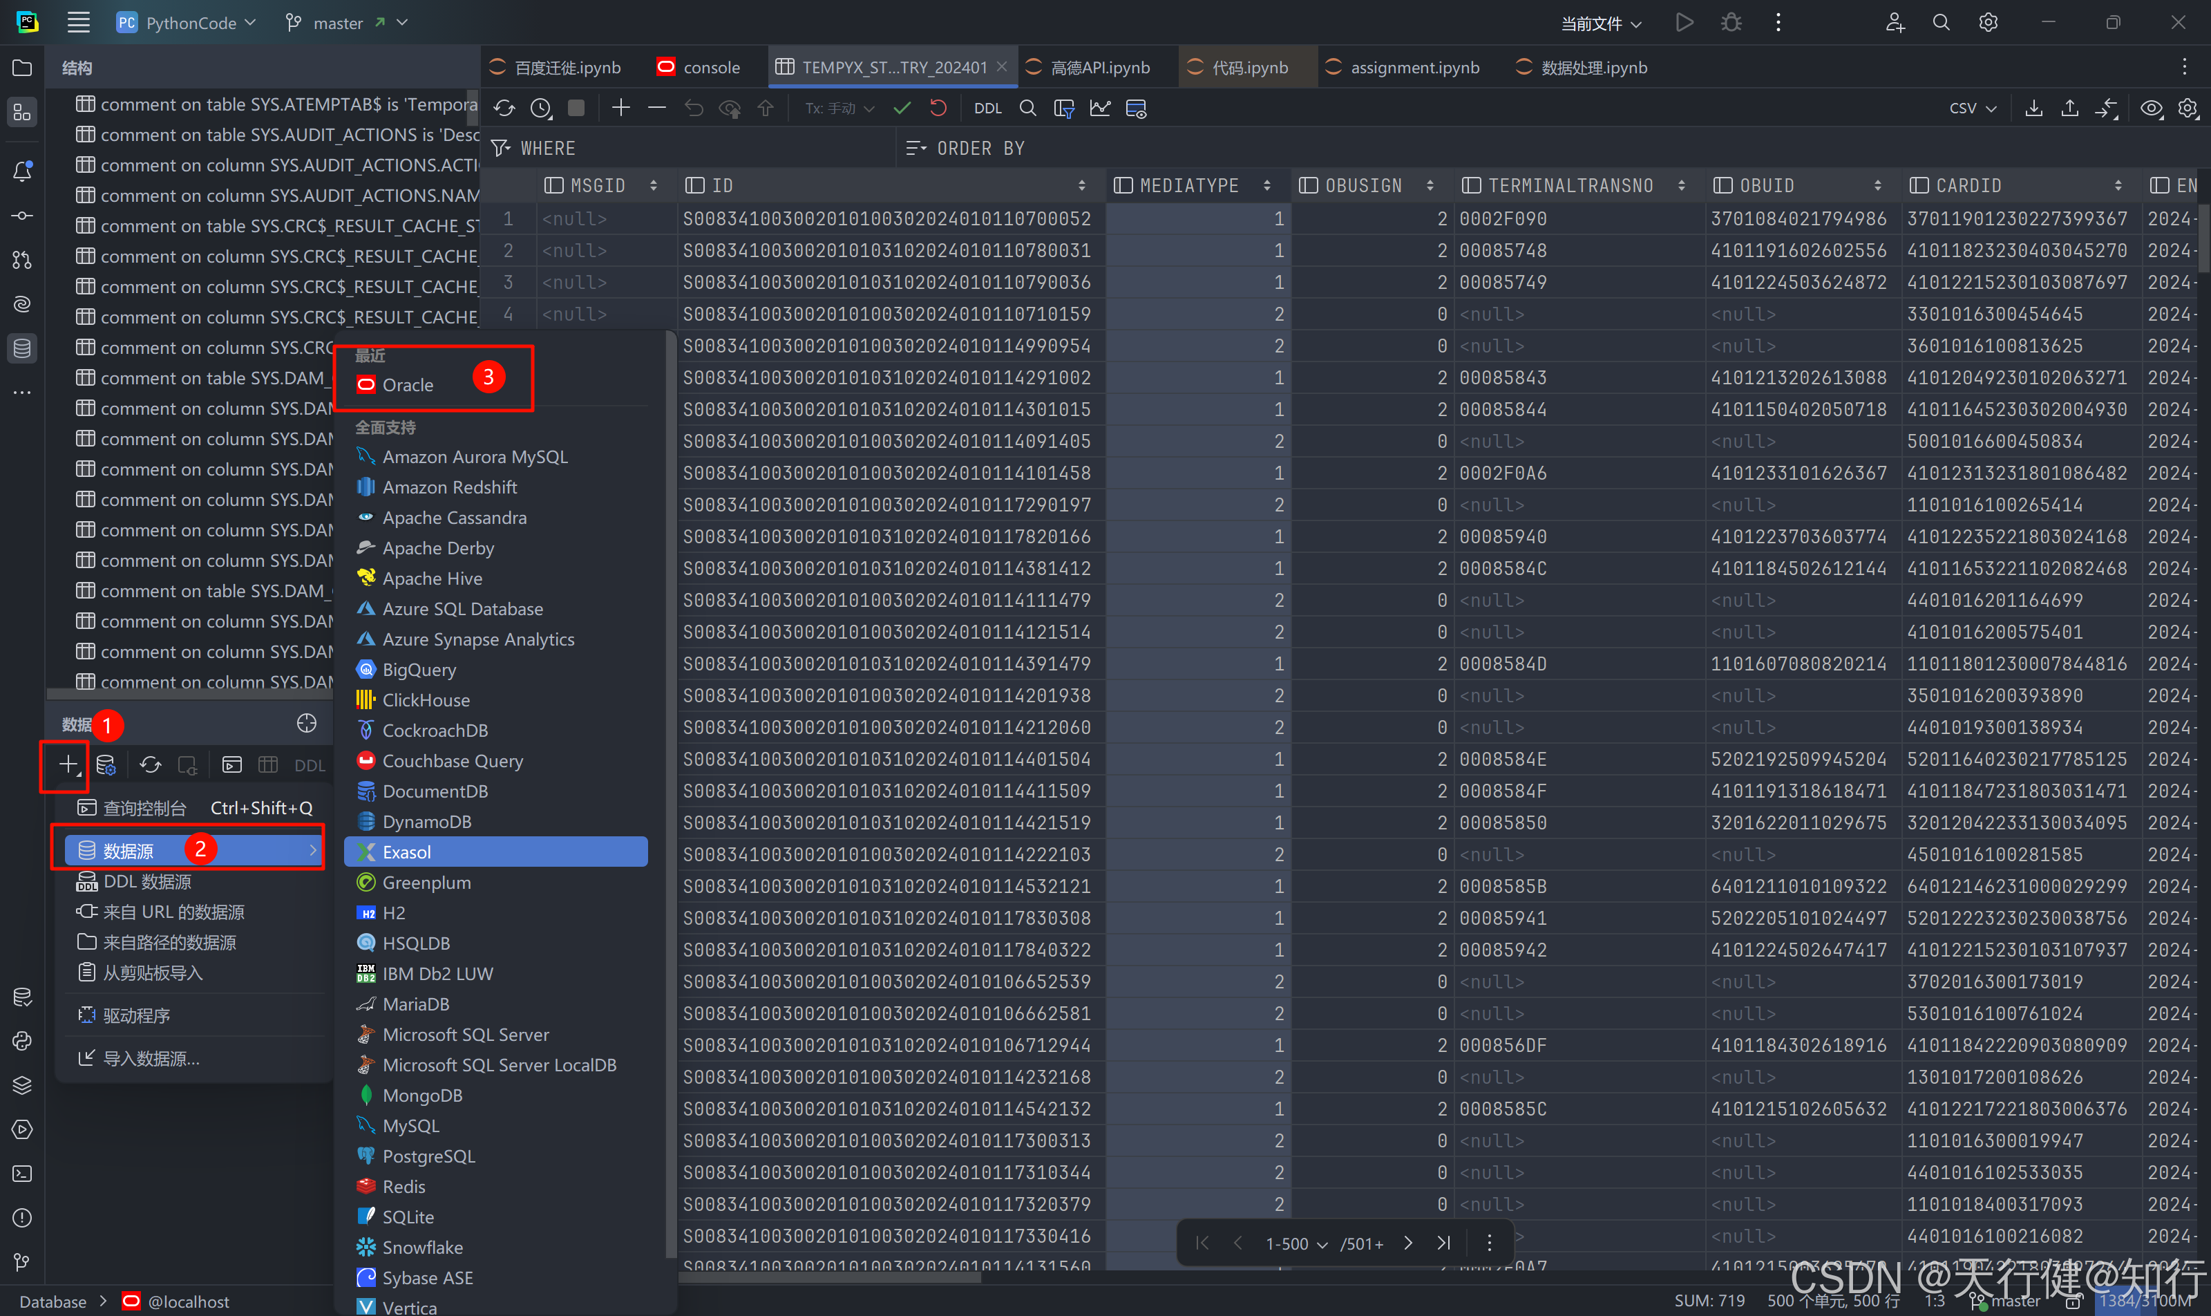
Task: Toggle sorting on MSGID column
Action: (654, 185)
